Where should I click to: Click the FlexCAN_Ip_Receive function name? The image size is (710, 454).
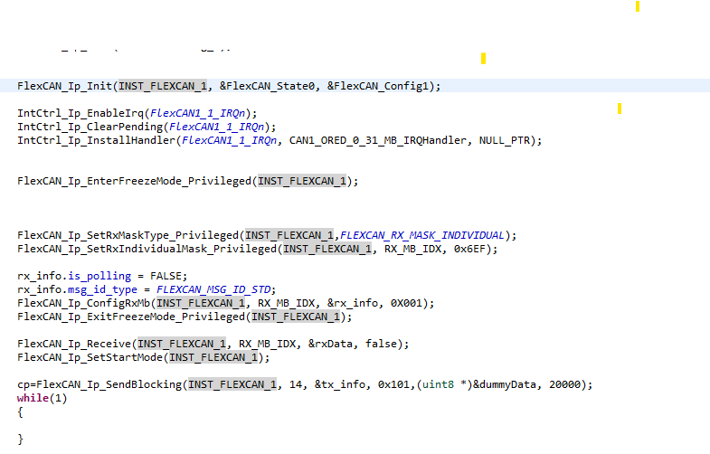74,344
